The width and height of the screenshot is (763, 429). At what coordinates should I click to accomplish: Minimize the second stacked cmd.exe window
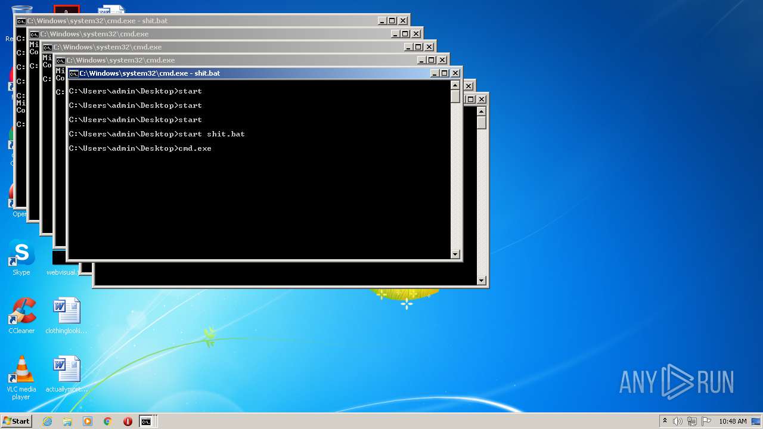(395, 34)
